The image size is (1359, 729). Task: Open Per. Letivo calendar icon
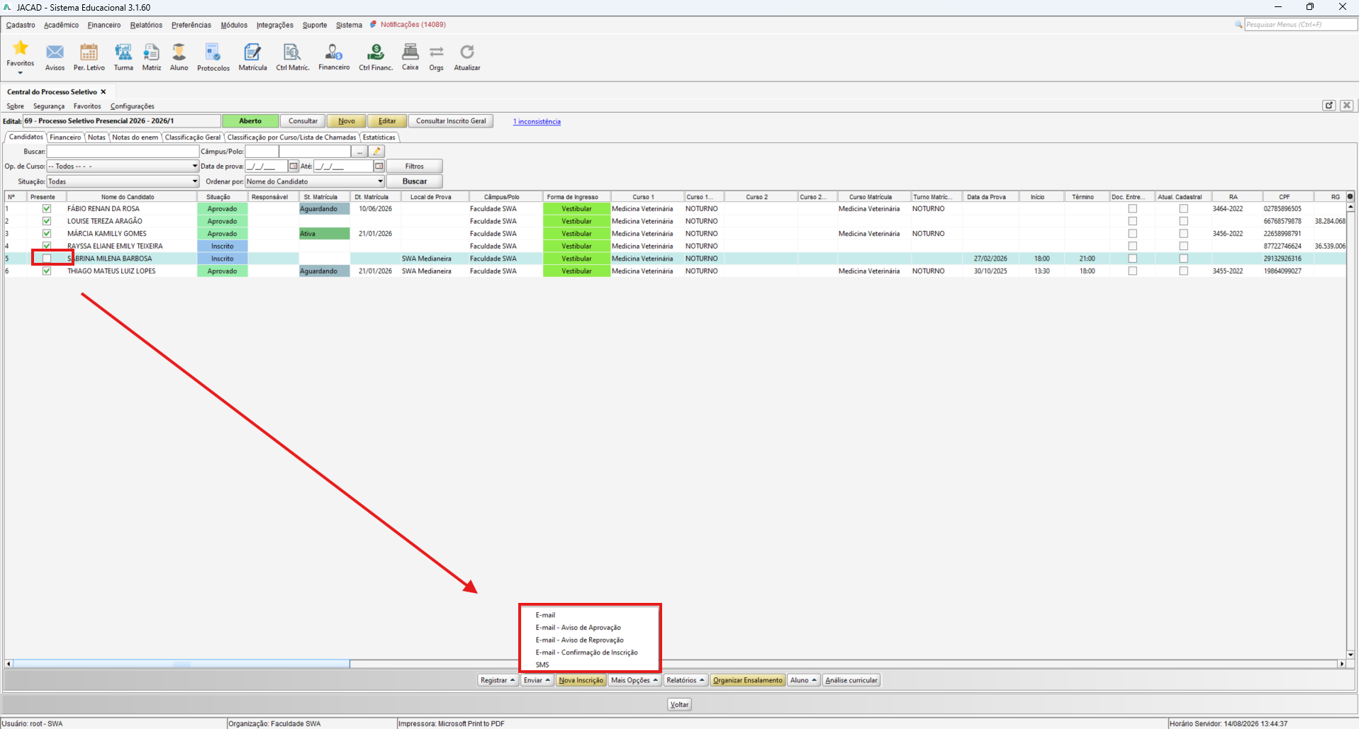[89, 52]
